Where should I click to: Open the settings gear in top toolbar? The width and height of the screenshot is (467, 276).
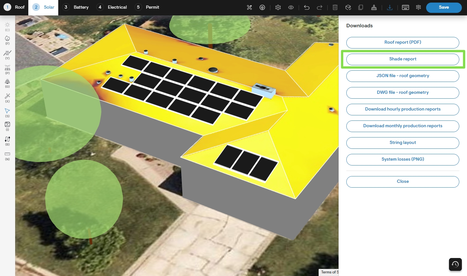(278, 7)
